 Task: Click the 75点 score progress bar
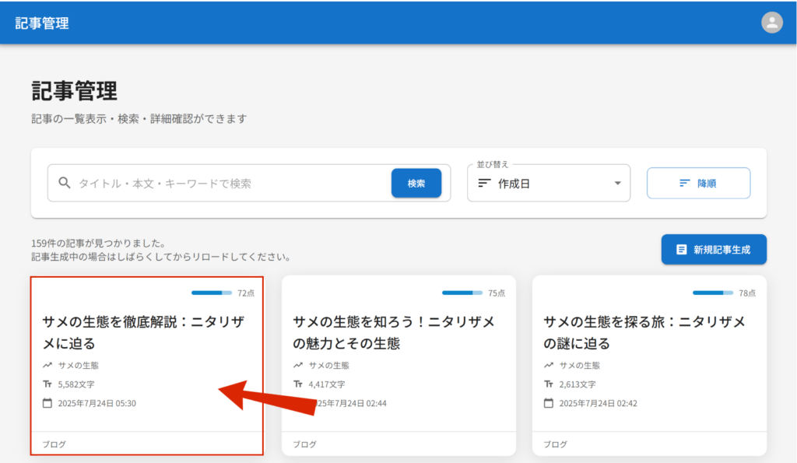point(462,293)
